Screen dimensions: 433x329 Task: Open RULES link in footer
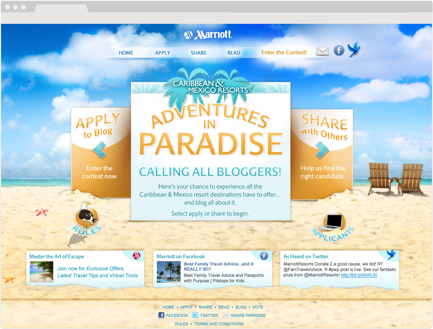181,324
